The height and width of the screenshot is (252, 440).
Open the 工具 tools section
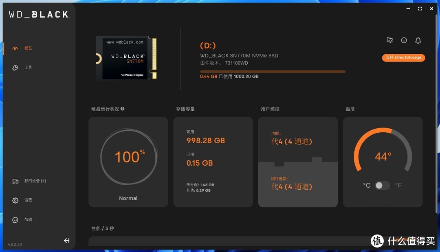28,68
